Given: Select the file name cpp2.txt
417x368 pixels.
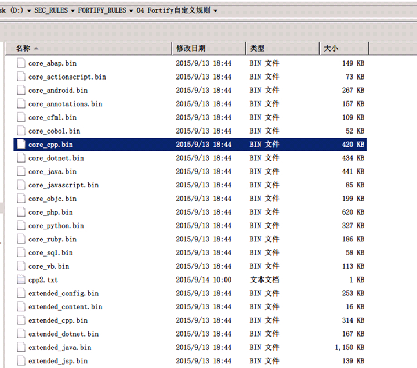Looking at the screenshot, I should click(x=43, y=280).
